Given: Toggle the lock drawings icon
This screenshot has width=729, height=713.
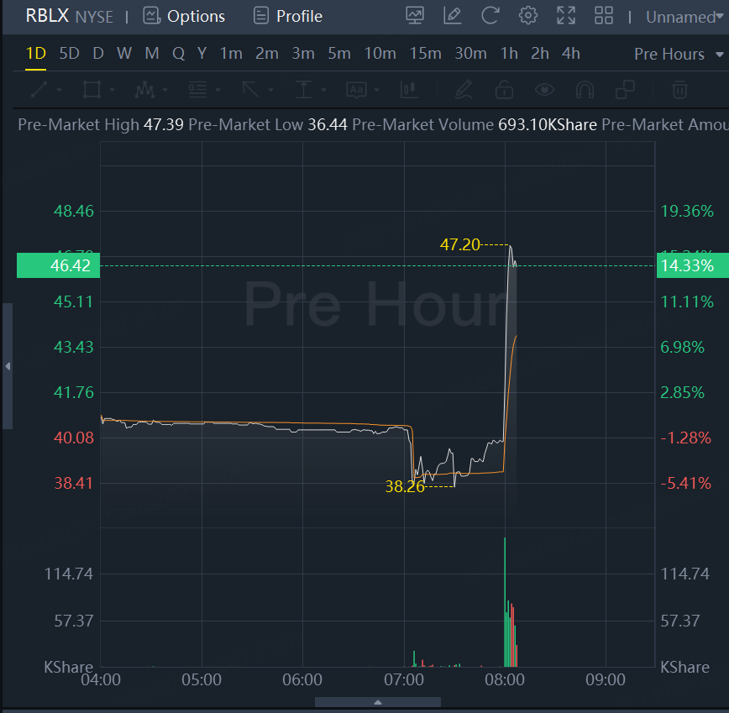Looking at the screenshot, I should (x=504, y=89).
